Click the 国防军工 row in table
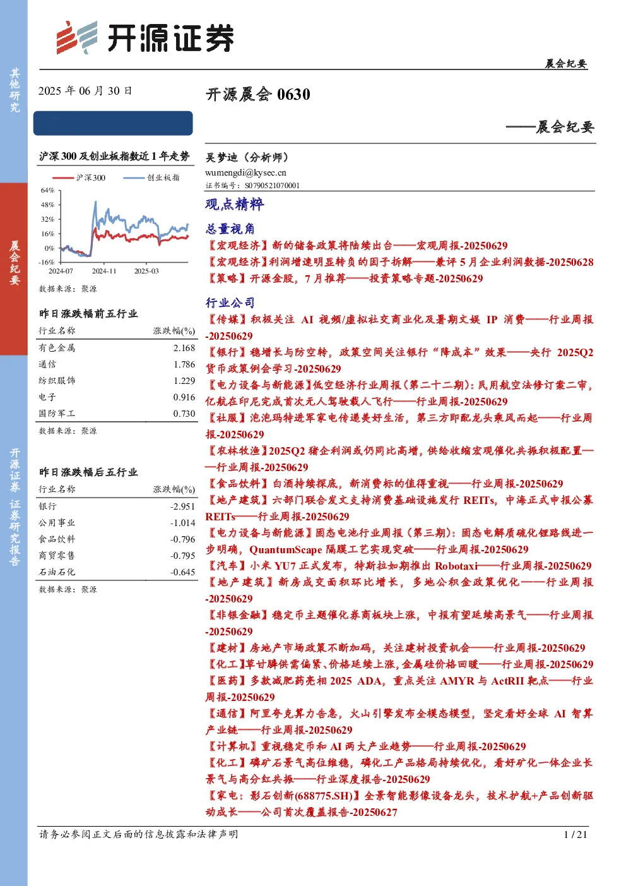The height and width of the screenshot is (886, 626). (x=117, y=414)
